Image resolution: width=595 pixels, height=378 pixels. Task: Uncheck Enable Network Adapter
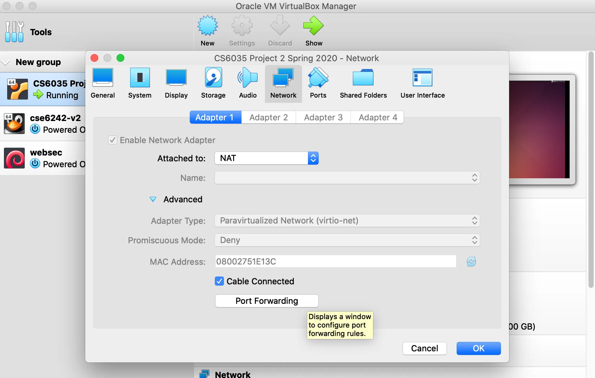112,140
